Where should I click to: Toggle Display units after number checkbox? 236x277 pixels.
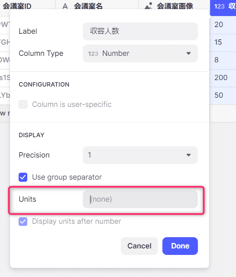click(23, 221)
